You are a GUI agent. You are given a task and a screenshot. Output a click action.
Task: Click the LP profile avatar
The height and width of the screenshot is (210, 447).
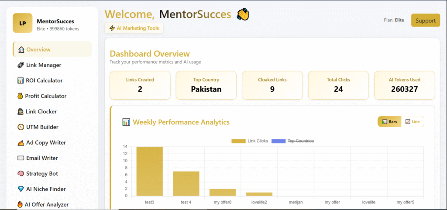tap(22, 23)
